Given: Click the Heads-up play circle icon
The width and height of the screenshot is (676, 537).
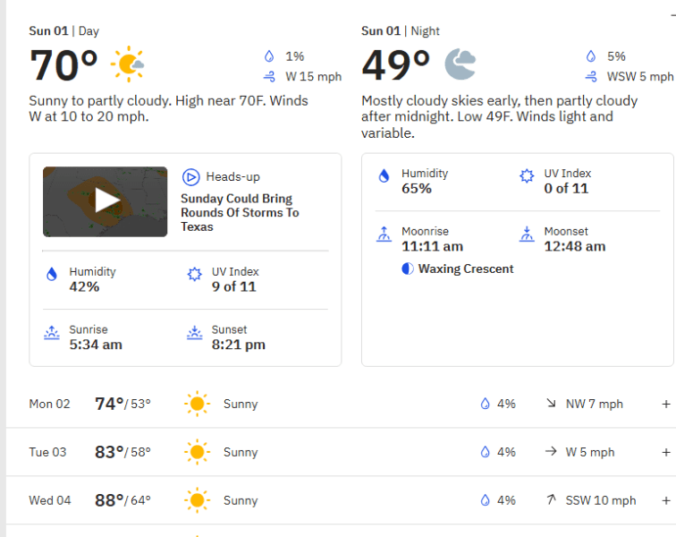Looking at the screenshot, I should tap(190, 177).
